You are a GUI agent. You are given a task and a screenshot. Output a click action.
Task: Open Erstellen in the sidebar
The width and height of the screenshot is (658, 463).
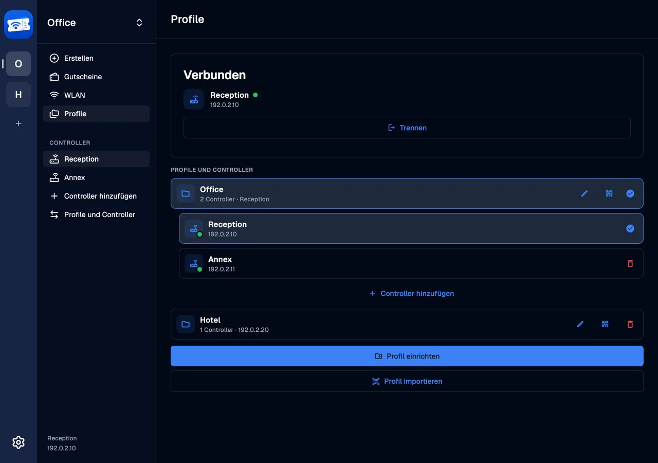pyautogui.click(x=96, y=58)
